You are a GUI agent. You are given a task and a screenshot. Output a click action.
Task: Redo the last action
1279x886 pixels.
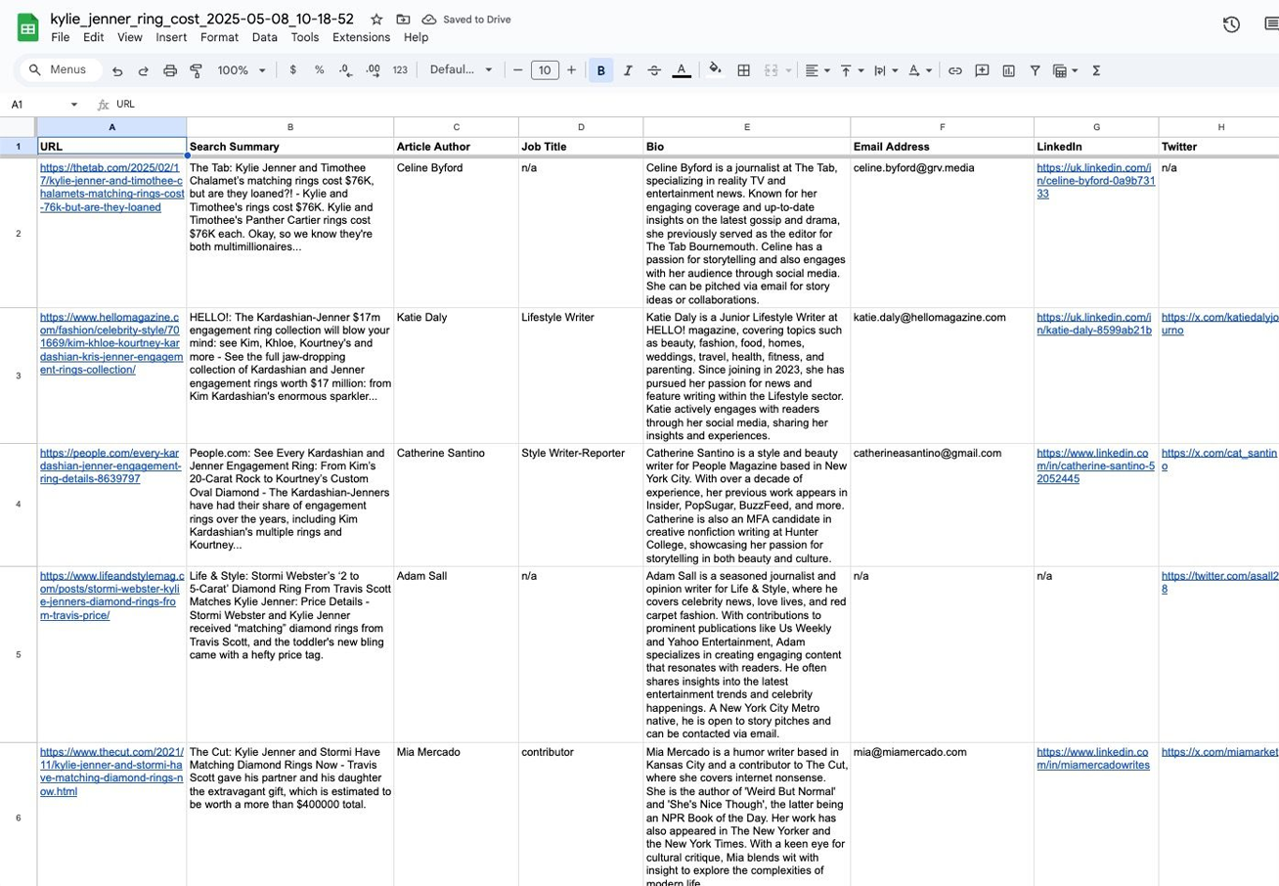coord(144,70)
